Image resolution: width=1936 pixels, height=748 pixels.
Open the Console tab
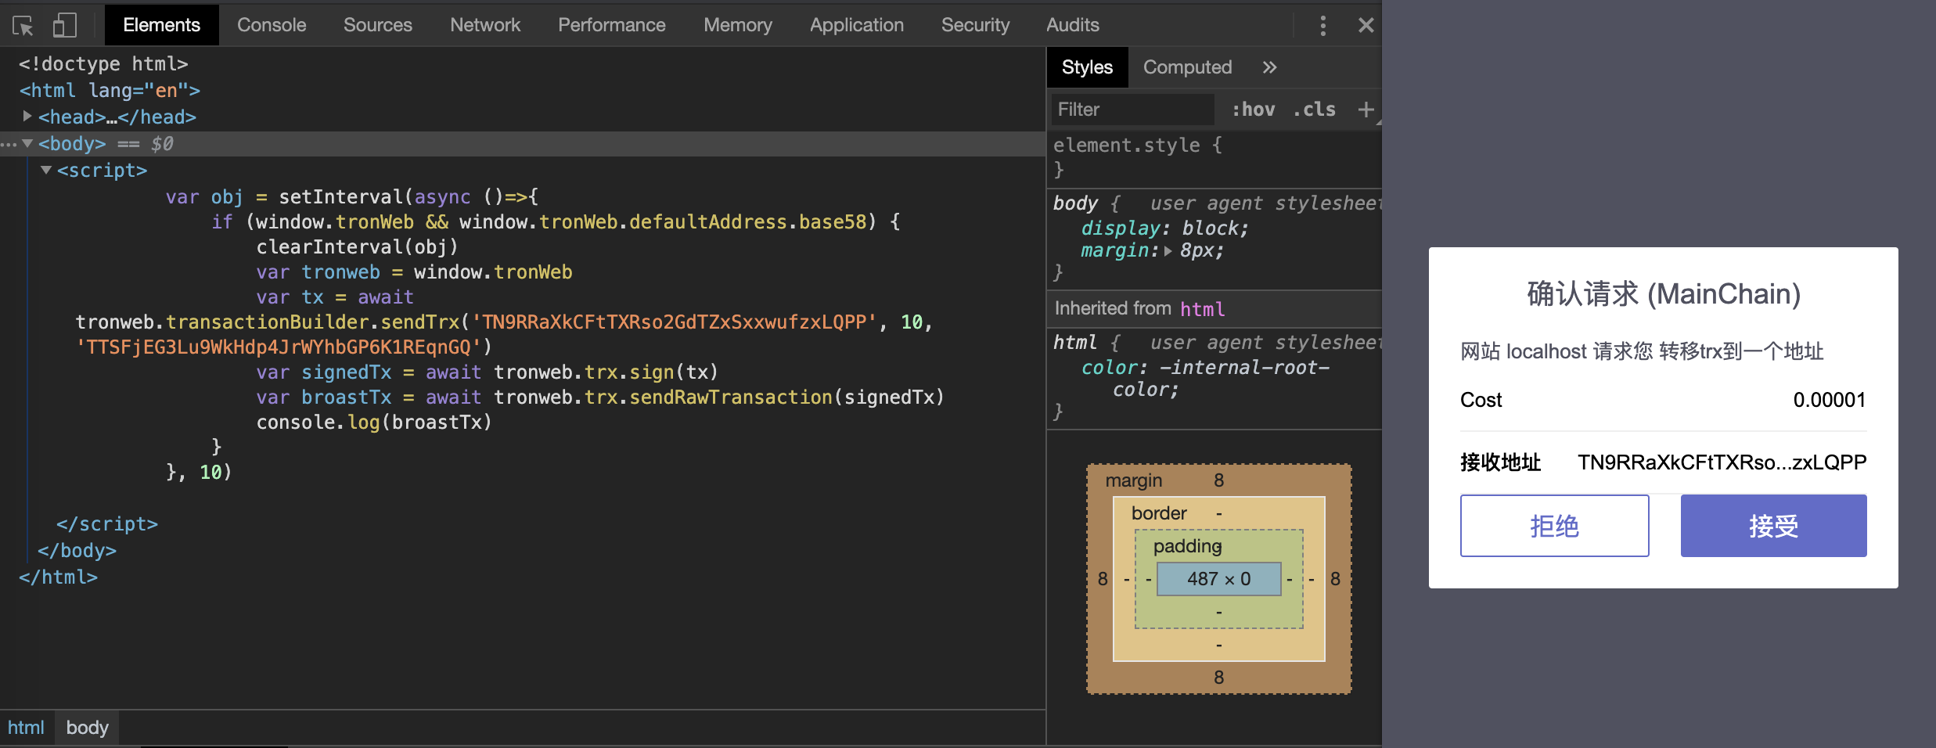click(x=272, y=25)
